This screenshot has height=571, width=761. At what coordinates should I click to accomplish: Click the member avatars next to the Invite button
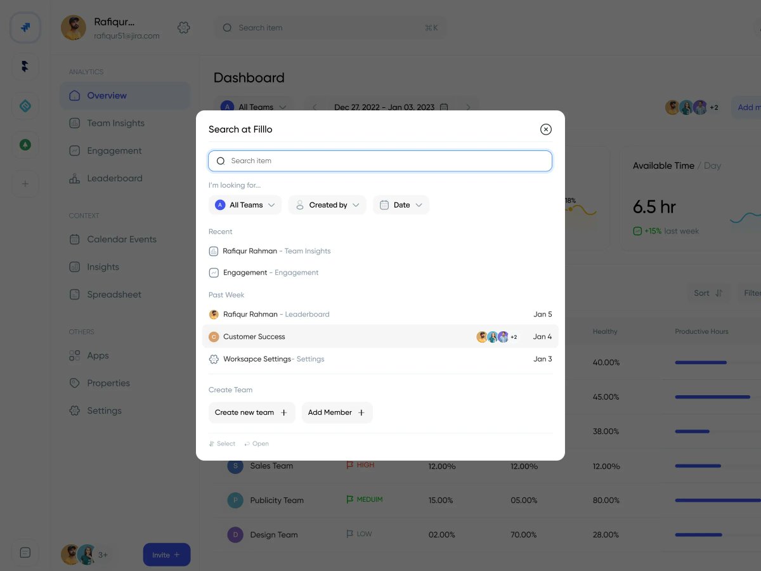pos(85,555)
